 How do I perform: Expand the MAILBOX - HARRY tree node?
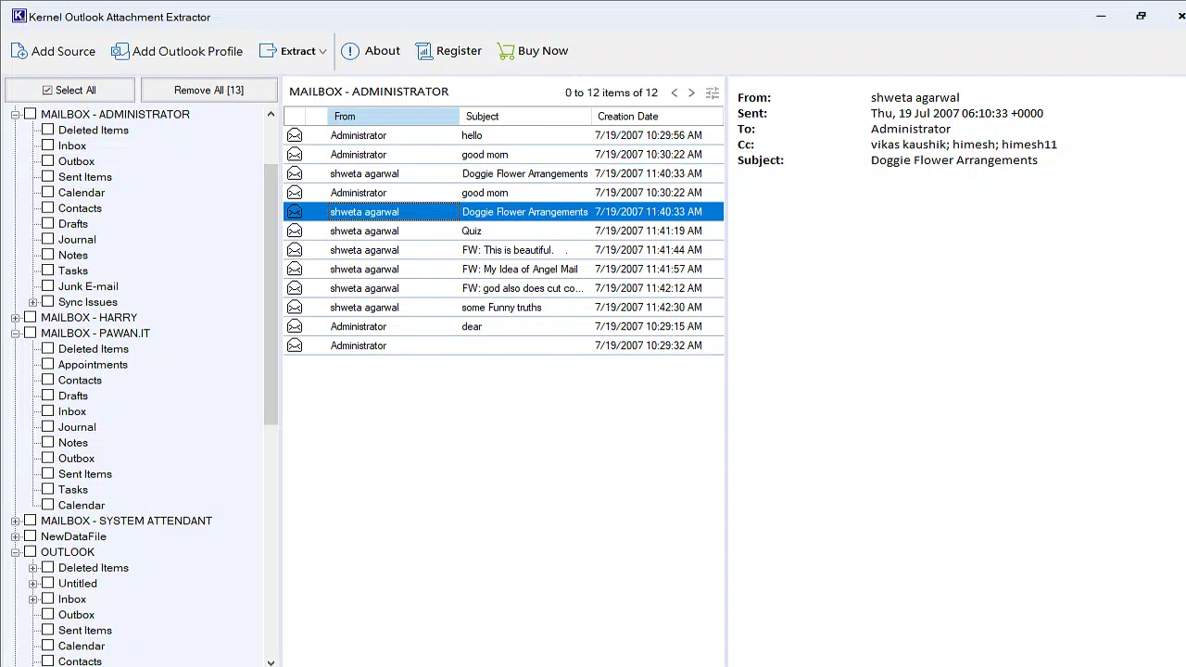click(16, 318)
